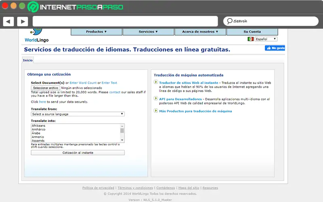This screenshot has height=202, width=323.
Task: Open the Productos menu
Action: point(96,32)
